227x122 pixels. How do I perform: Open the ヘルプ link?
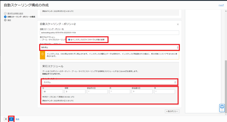tap(221, 6)
